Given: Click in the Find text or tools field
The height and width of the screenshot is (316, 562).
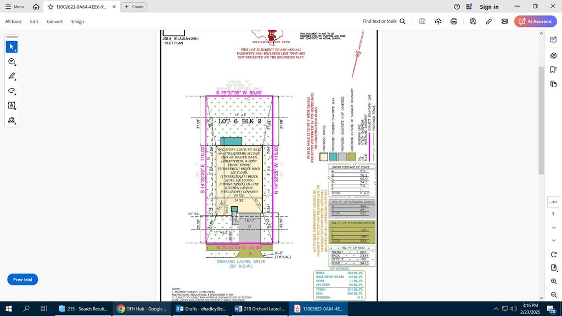Looking at the screenshot, I should pyautogui.click(x=384, y=21).
